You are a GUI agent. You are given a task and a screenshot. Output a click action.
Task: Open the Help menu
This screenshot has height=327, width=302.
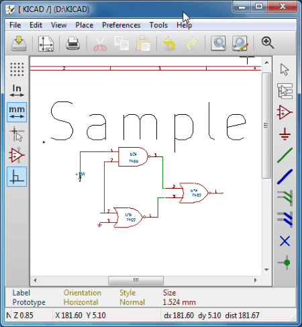click(x=184, y=25)
